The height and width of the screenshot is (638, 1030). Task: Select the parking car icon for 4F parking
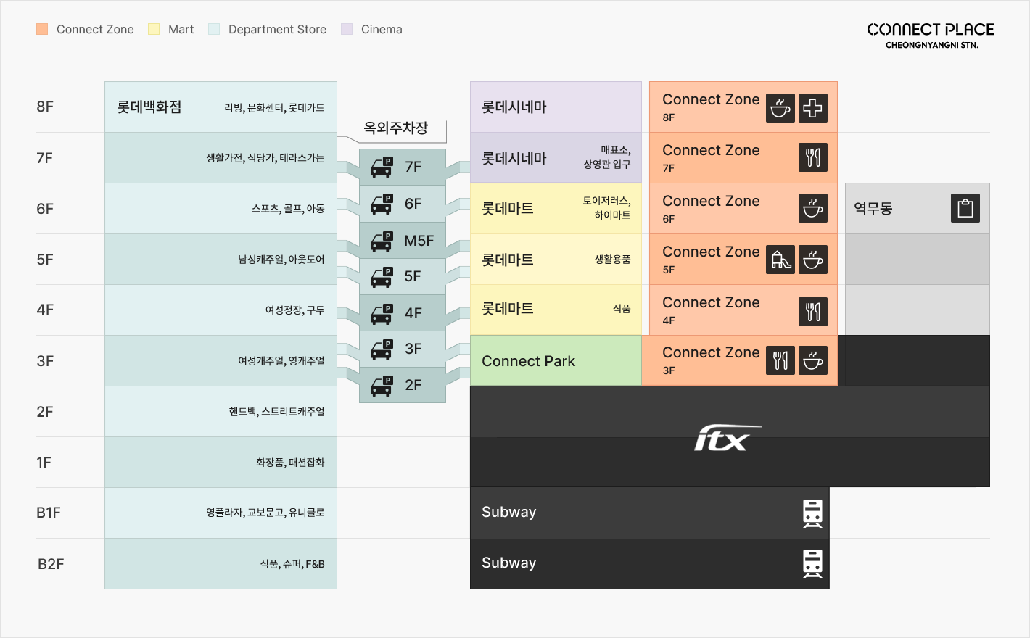tap(382, 313)
